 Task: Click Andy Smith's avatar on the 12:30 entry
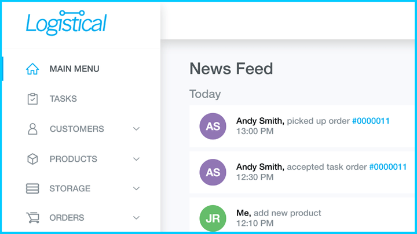[213, 172]
